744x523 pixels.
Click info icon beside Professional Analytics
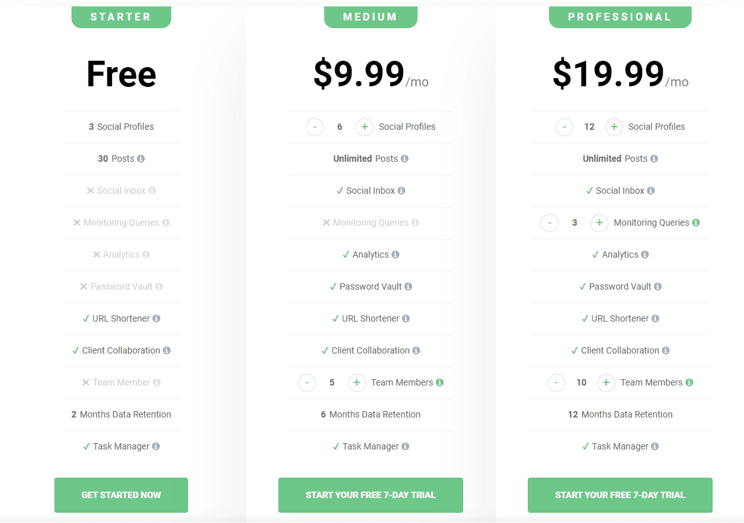645,254
